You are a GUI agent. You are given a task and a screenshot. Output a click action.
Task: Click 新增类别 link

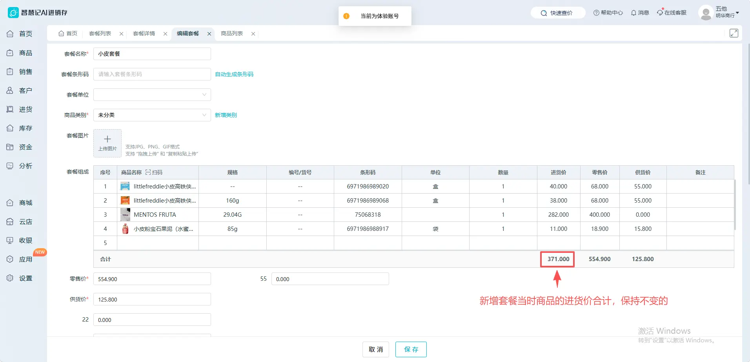pyautogui.click(x=226, y=115)
